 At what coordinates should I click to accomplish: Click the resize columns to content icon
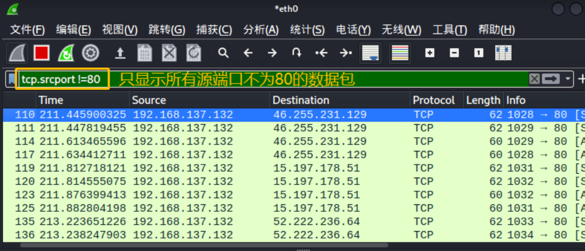click(x=503, y=53)
